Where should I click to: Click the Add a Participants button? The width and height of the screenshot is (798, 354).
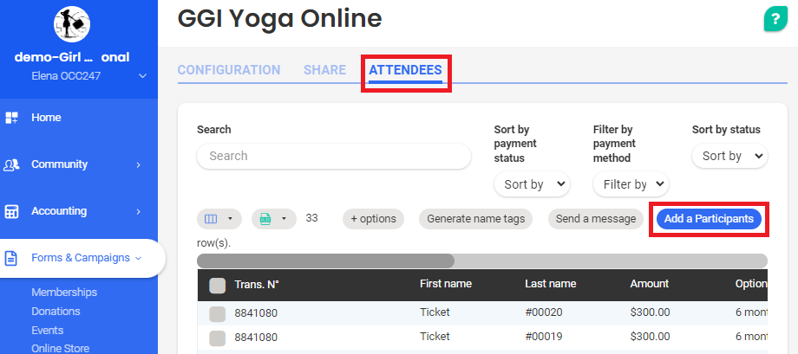pos(709,219)
